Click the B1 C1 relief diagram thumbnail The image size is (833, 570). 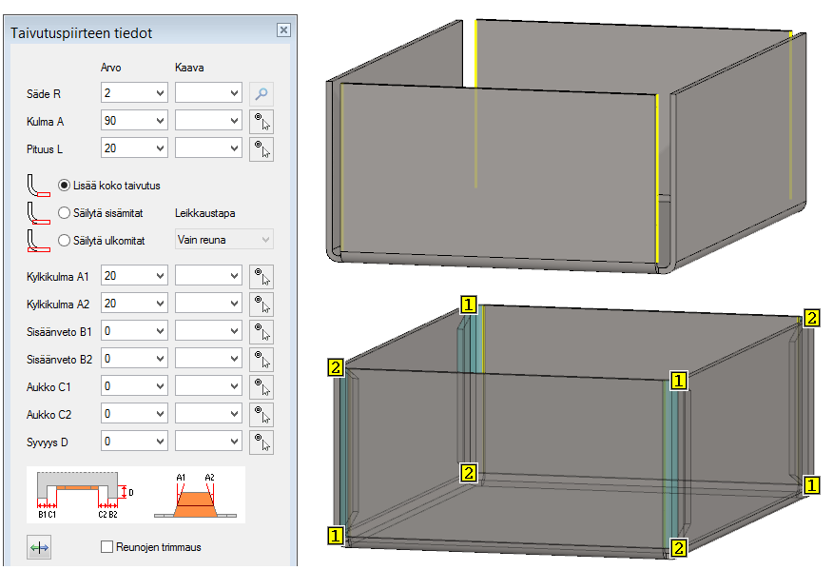[x=80, y=493]
